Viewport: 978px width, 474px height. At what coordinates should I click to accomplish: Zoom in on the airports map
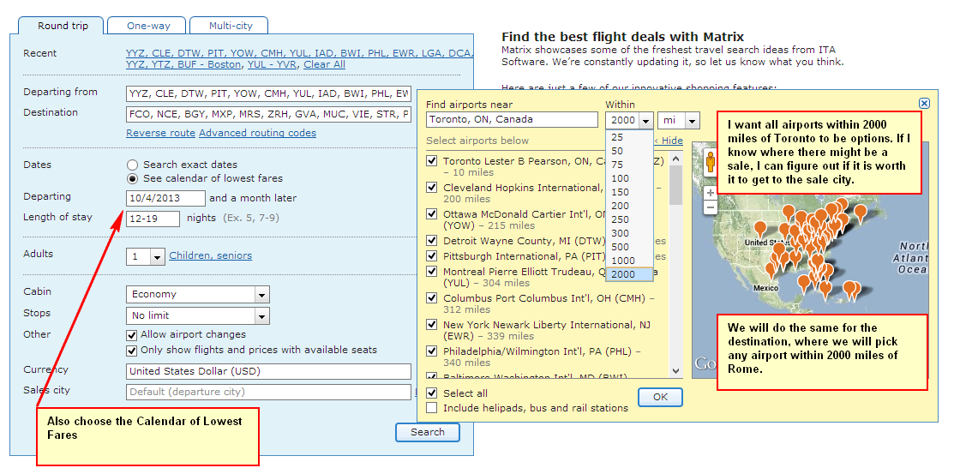click(710, 193)
